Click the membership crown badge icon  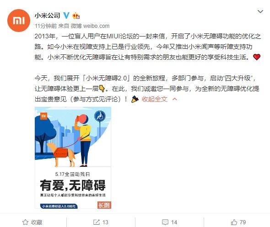click(76, 16)
